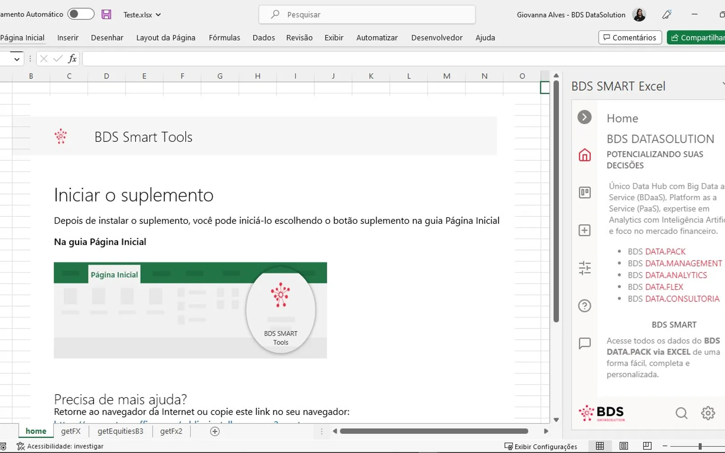Open Giovanna Alves profile picture
The width and height of the screenshot is (725, 453).
coord(639,14)
